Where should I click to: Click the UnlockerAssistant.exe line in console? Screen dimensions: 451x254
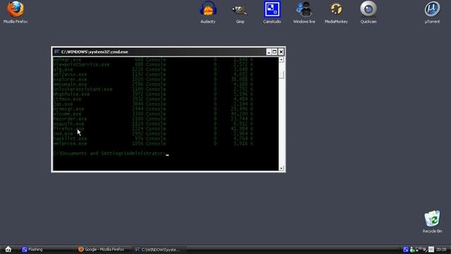pos(153,89)
